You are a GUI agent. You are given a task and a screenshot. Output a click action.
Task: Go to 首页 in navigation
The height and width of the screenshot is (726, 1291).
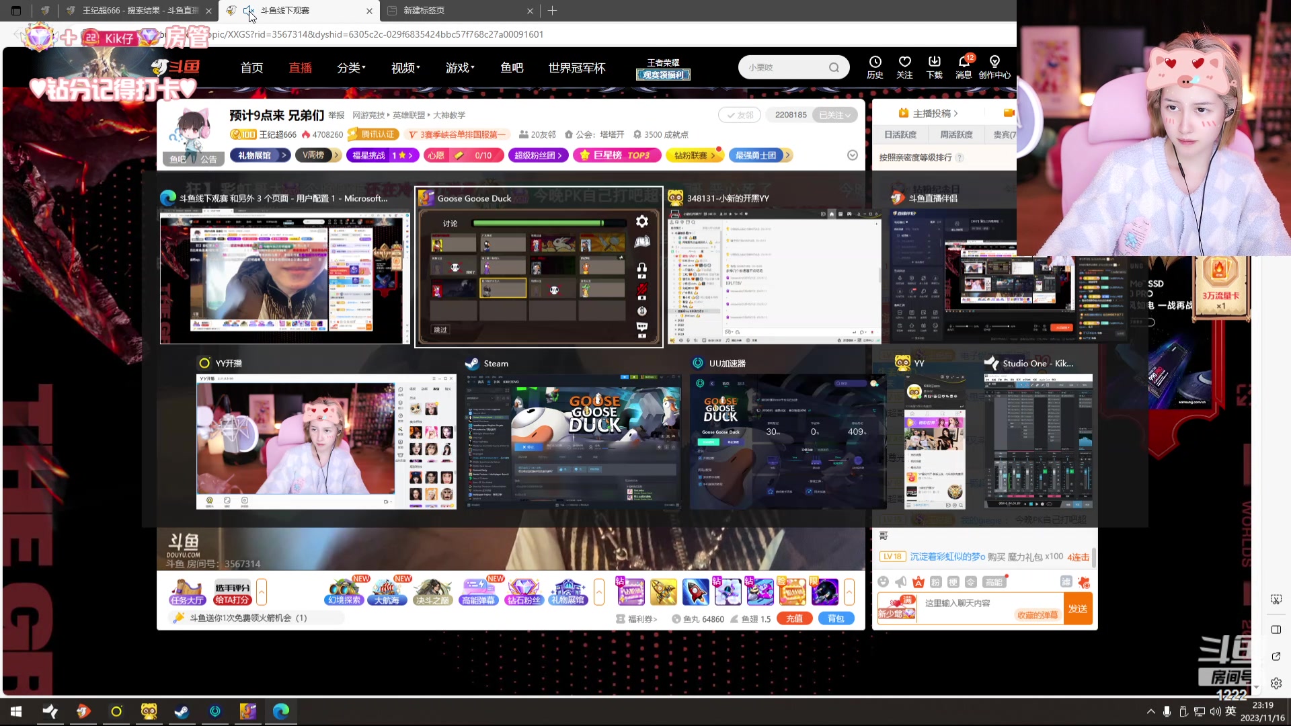click(x=251, y=67)
